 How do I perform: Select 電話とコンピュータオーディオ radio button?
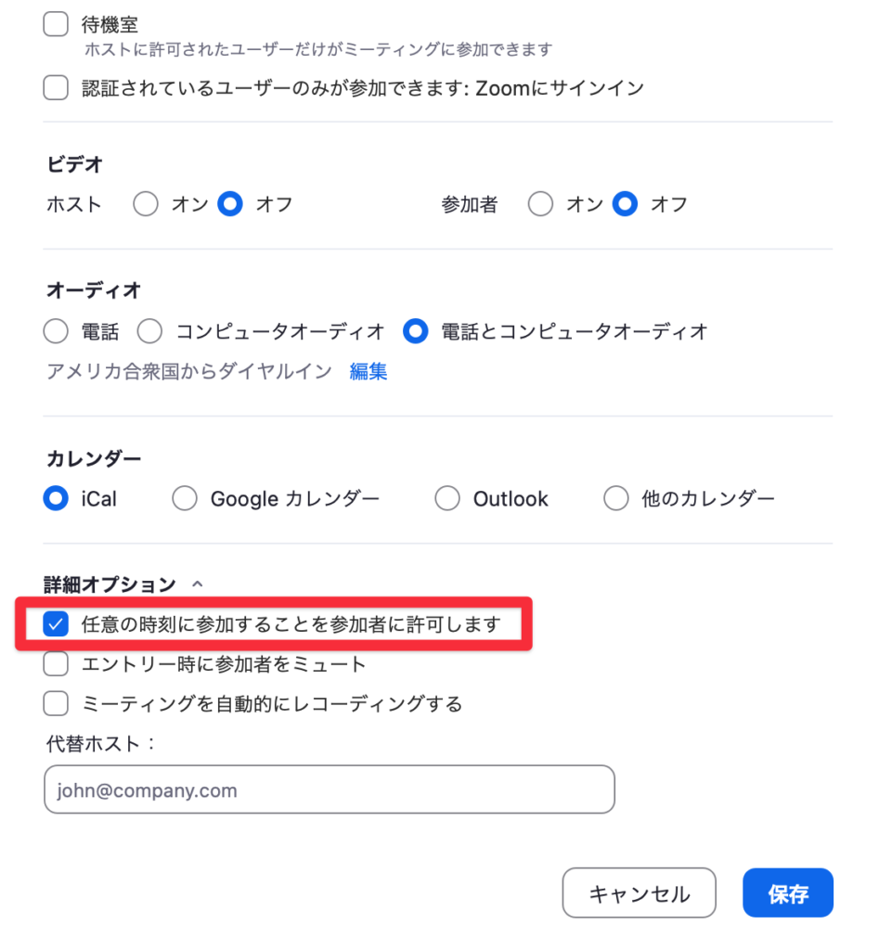pyautogui.click(x=416, y=331)
